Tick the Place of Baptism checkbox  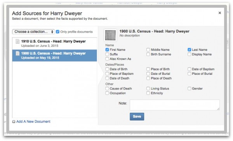point(107,74)
